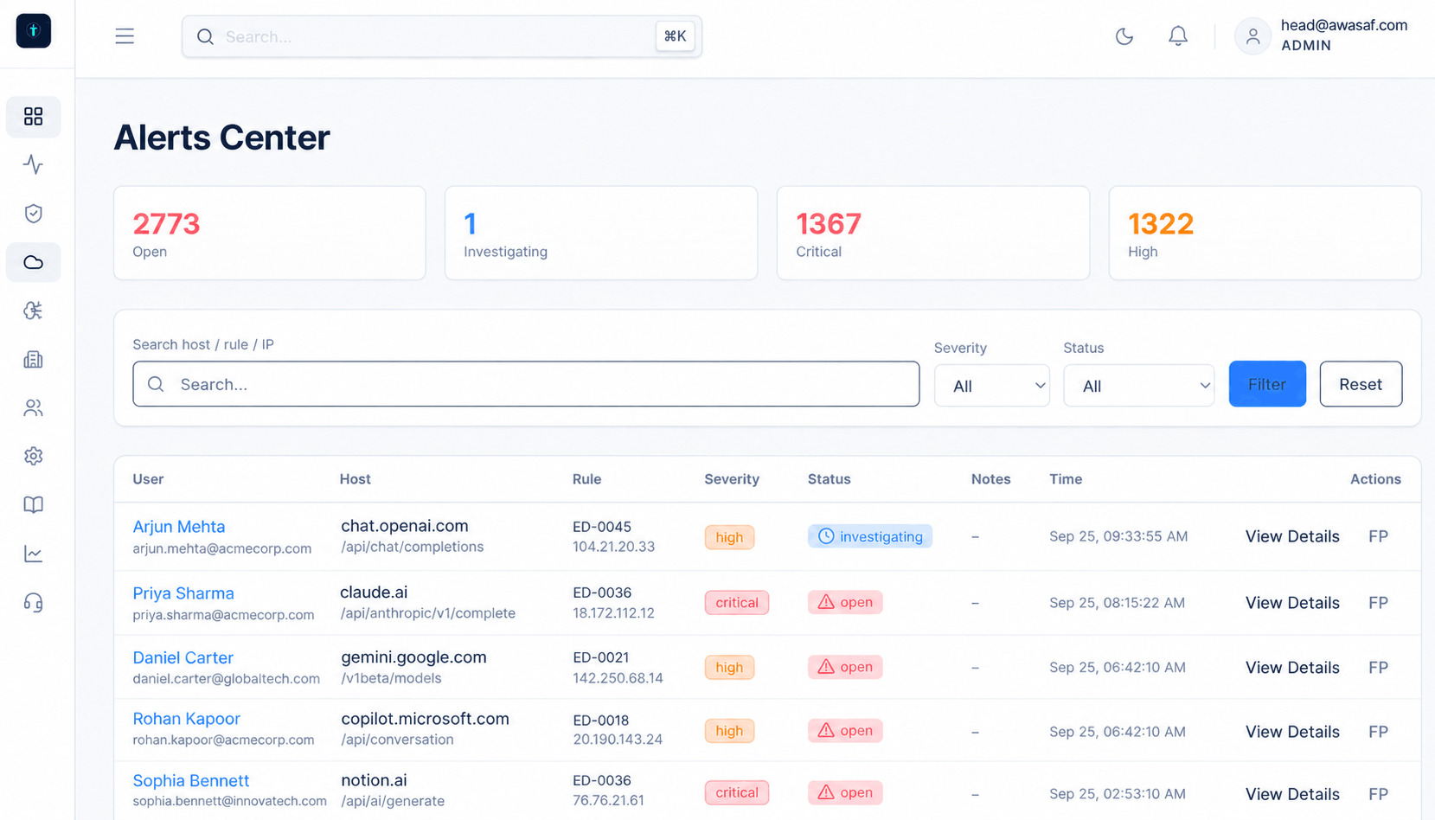The image size is (1435, 820).
Task: Mark the notion.ai alert as FP
Action: click(x=1379, y=794)
